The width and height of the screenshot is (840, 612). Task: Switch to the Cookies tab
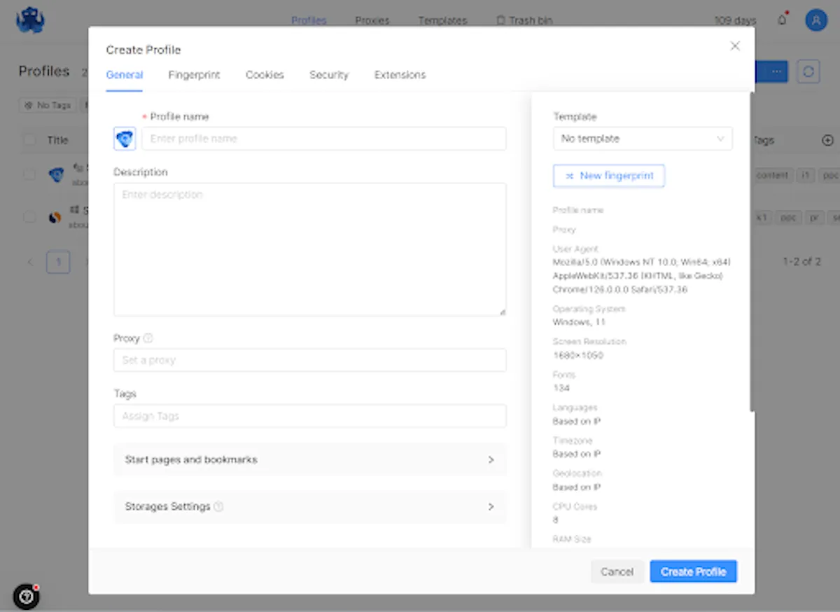pyautogui.click(x=265, y=75)
